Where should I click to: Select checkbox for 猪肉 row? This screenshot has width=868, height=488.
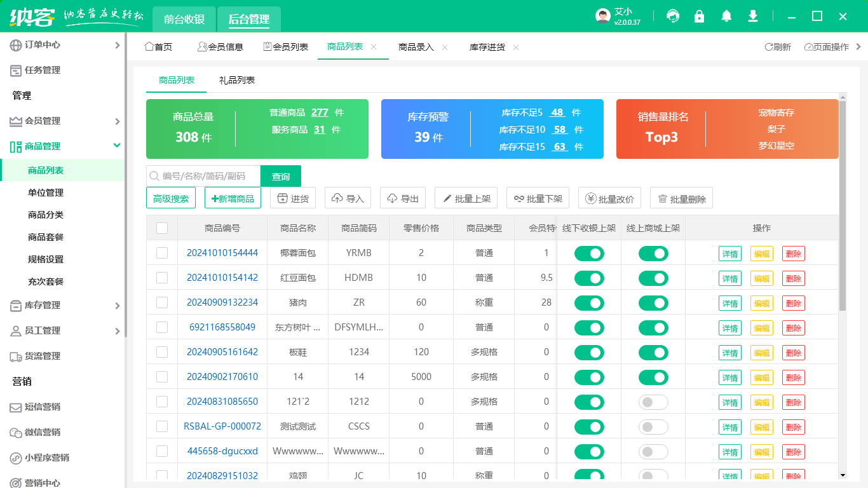[x=162, y=302]
